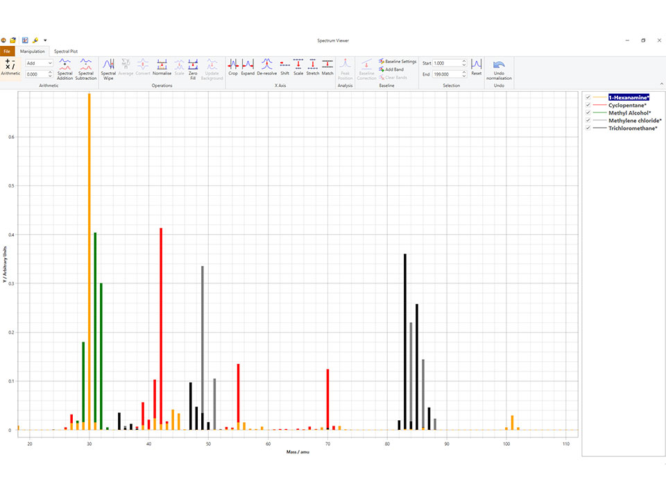Select the Trichloromethane* legend entry

pos(633,128)
